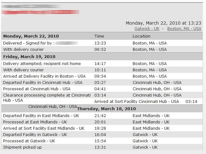Select Arrived at Sort Facility Cincinnati Hub text
This screenshot has height=154, width=206.
coord(136,101)
